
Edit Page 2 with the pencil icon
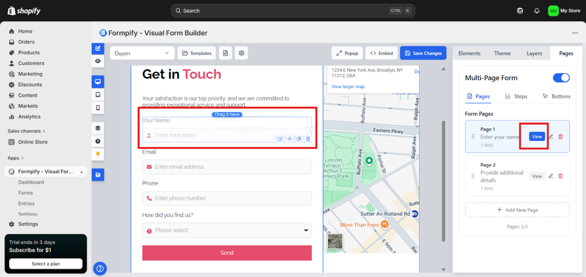[551, 176]
